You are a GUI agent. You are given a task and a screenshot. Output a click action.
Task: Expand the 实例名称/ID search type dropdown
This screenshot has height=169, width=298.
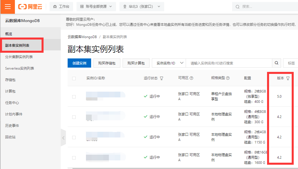pos(169,63)
